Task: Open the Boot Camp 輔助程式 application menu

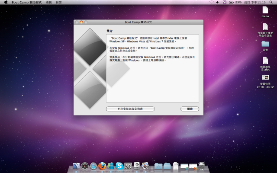Action: [26, 2]
